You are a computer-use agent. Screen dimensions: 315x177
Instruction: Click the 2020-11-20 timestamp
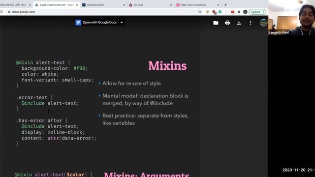pos(299,170)
